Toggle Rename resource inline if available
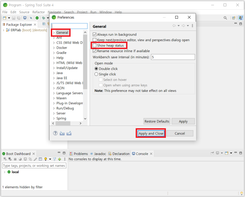Viewport: 245px width, 197px height. pos(94,51)
